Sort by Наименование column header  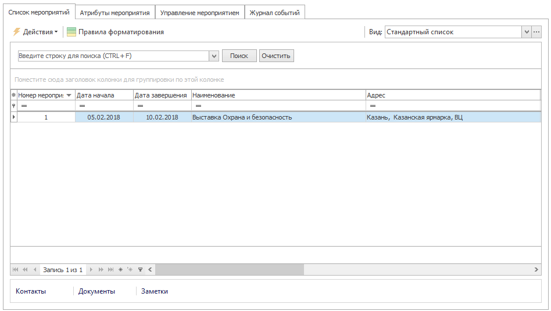click(x=278, y=95)
